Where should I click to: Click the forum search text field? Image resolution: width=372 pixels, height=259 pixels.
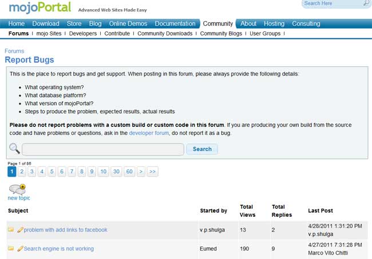coord(103,149)
